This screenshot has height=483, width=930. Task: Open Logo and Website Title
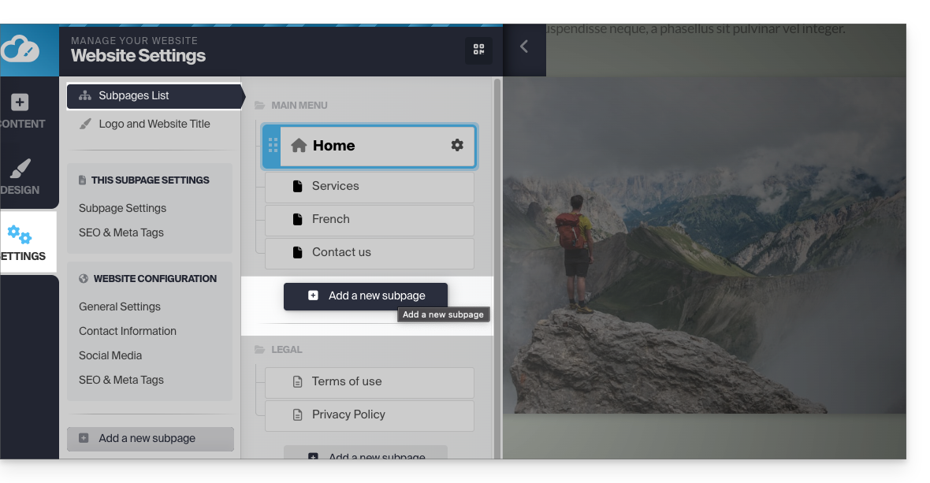154,124
